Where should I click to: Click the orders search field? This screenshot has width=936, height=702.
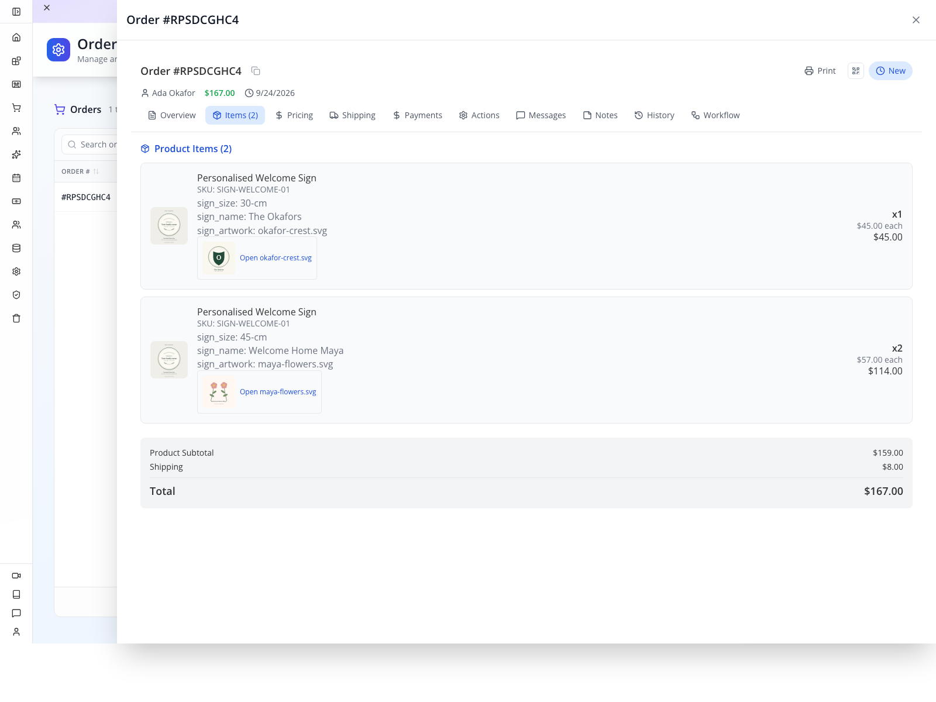tap(90, 144)
